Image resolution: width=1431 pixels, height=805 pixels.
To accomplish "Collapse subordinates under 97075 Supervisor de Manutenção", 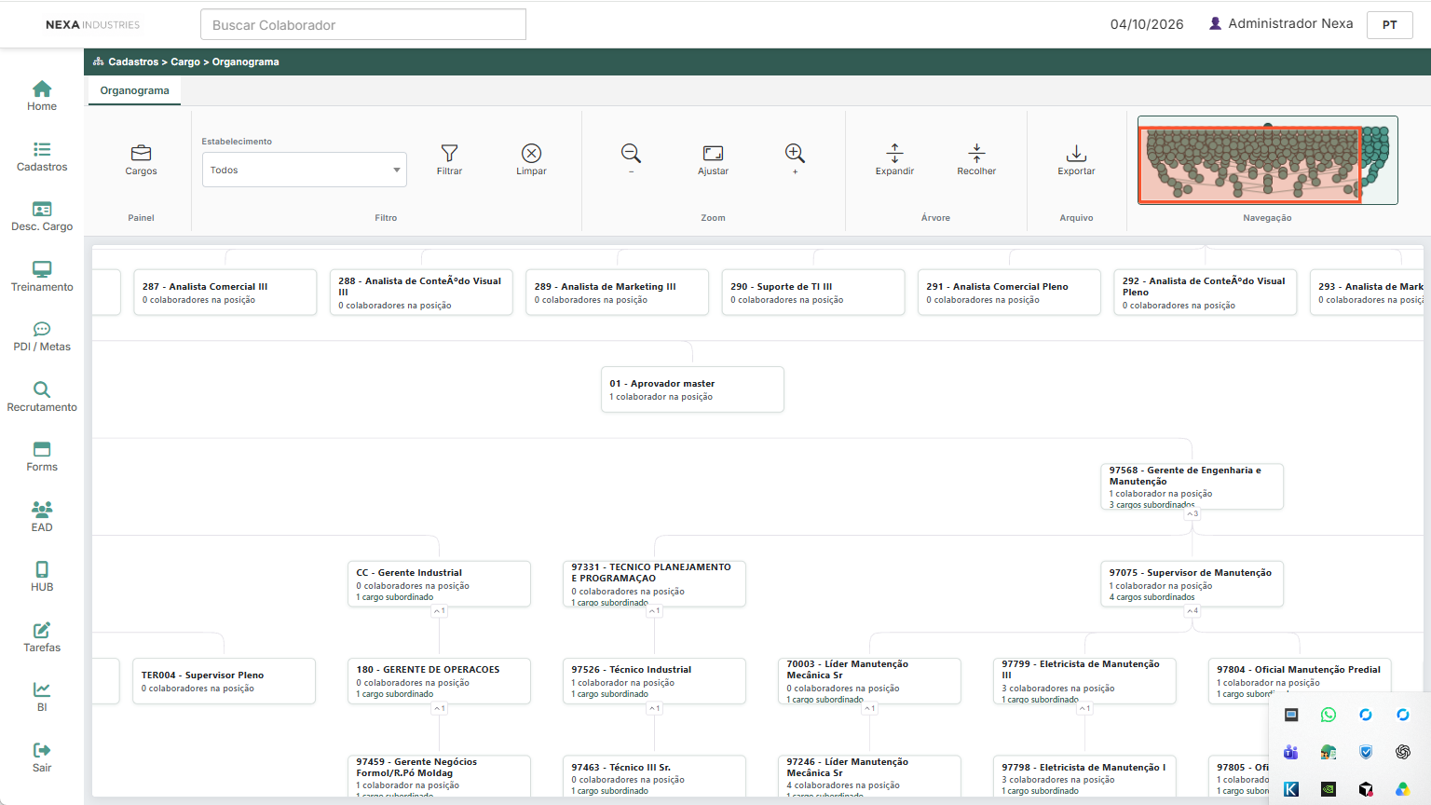I will 1192,611.
